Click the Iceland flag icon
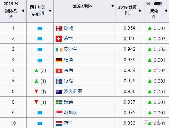Image resolution: width=169 pixels, height=128 pixels. tap(59, 81)
